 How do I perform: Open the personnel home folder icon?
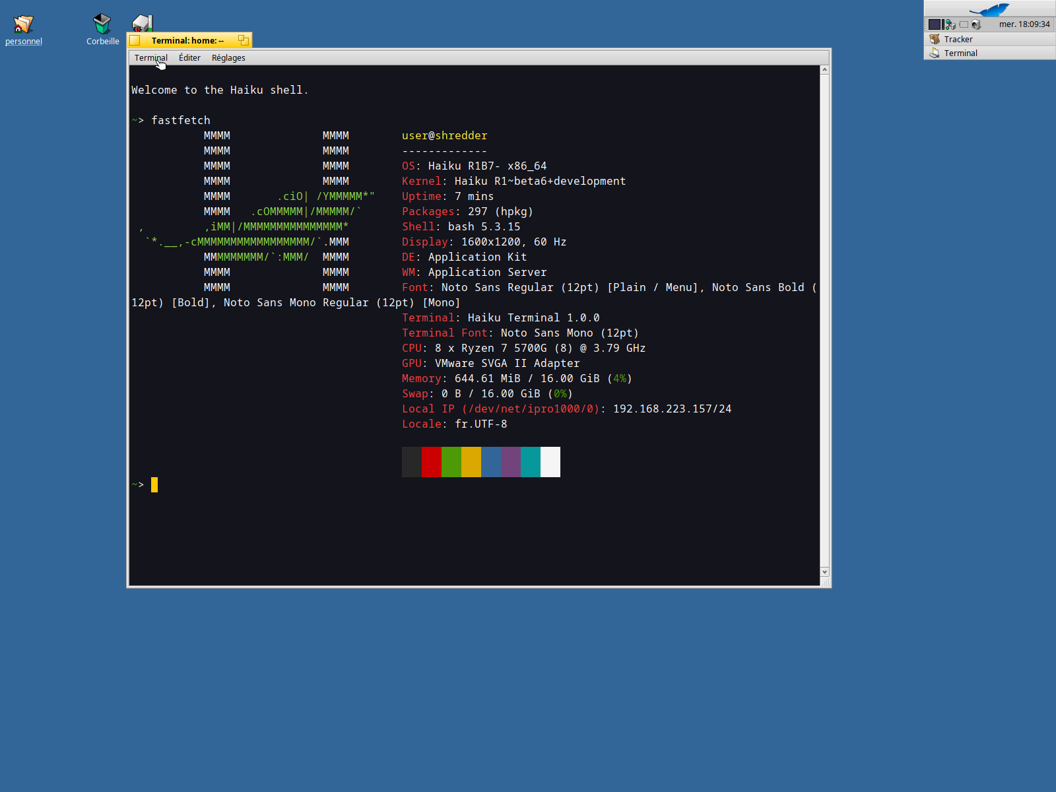[23, 24]
